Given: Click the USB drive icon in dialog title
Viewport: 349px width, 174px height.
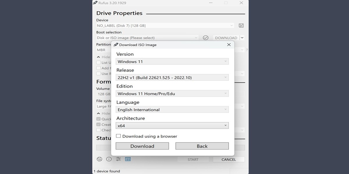Looking at the screenshot, I should coord(116,45).
